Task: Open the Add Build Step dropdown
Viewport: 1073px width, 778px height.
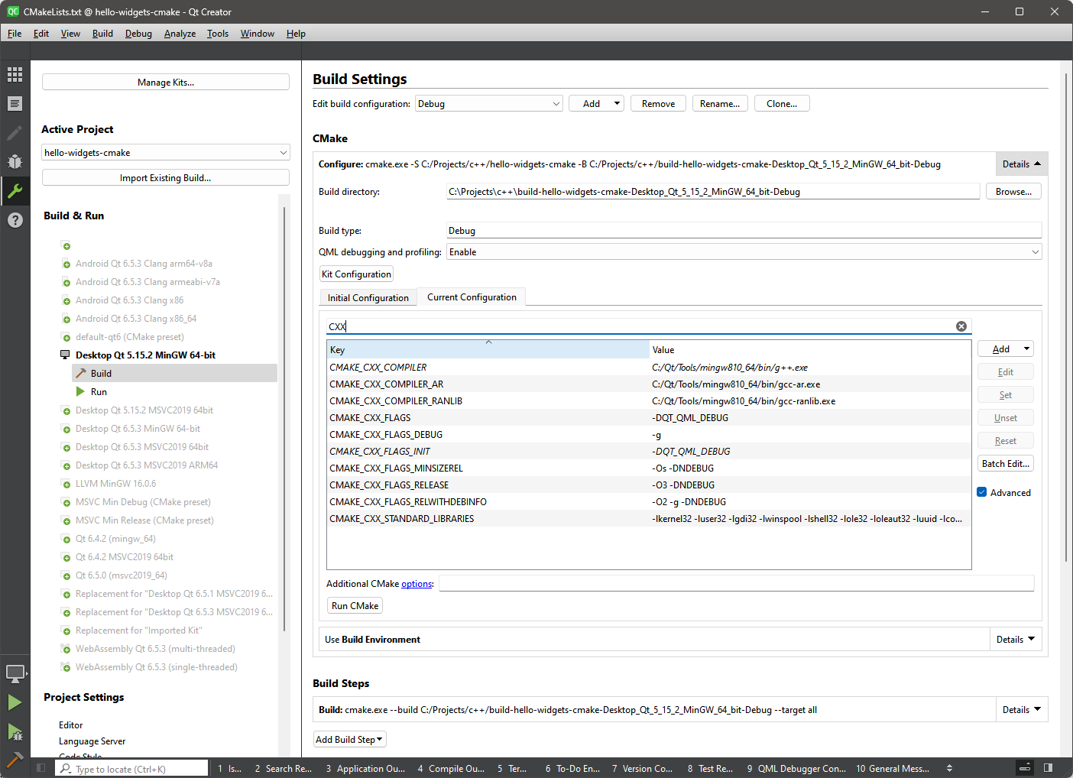Action: pyautogui.click(x=349, y=739)
